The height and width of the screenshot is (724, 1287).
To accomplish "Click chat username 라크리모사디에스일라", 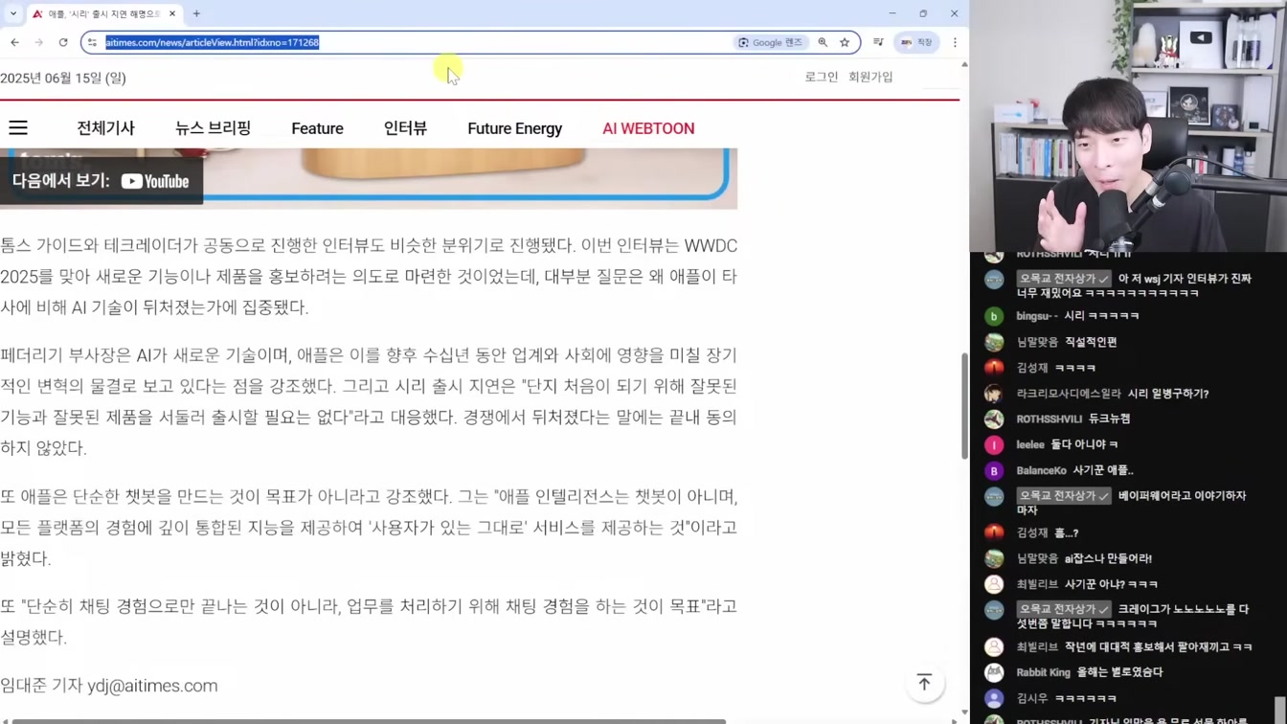I will (1069, 394).
